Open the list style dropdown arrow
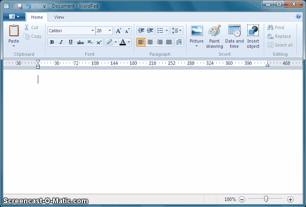 pyautogui.click(x=167, y=31)
